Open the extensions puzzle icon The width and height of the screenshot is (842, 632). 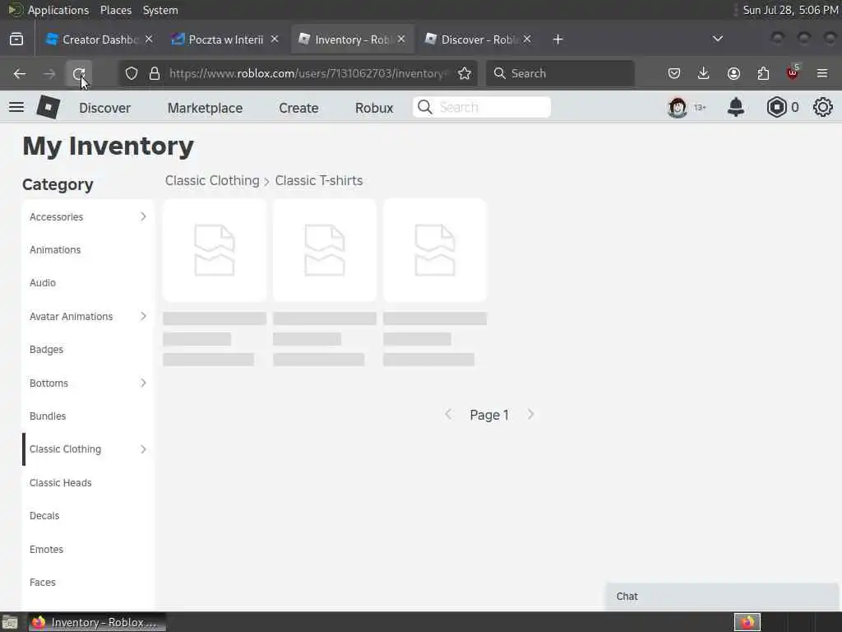click(x=763, y=73)
